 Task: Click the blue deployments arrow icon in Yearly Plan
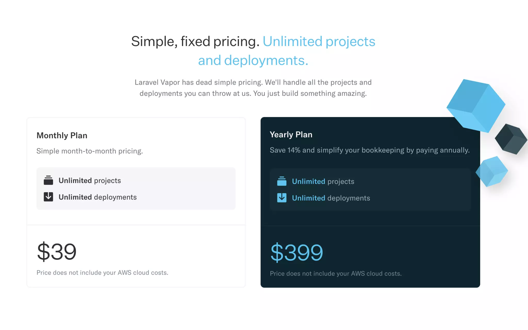tap(282, 198)
